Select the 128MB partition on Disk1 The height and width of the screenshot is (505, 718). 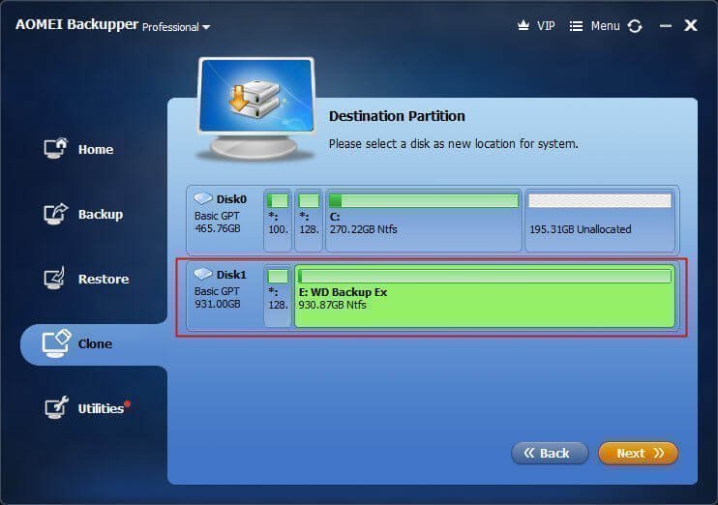click(278, 298)
